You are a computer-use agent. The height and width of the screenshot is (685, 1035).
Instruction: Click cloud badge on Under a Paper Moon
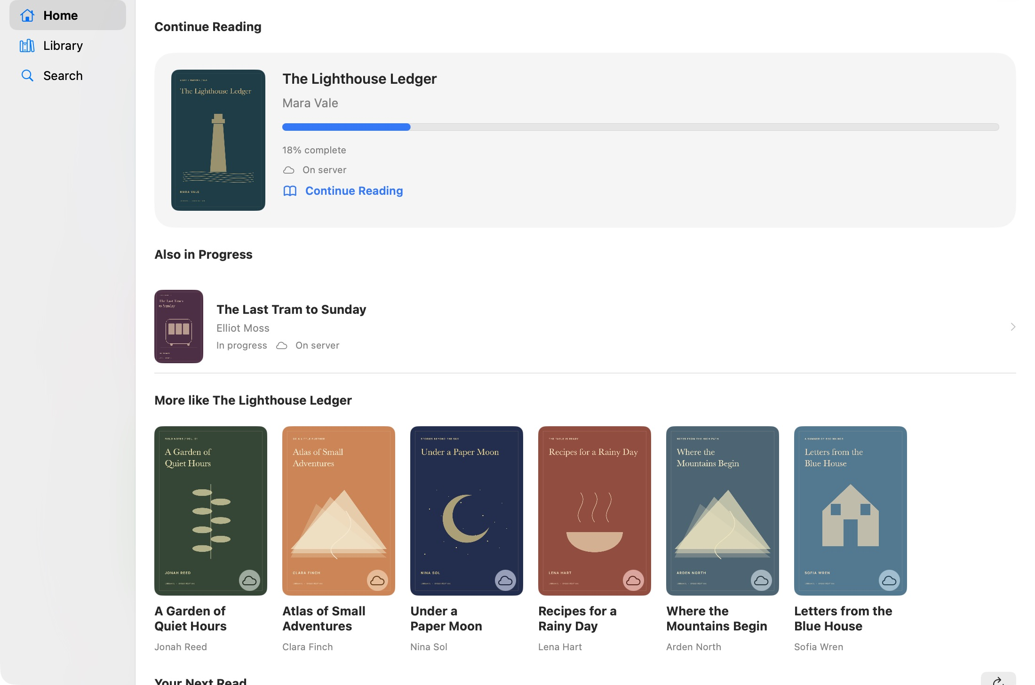505,581
